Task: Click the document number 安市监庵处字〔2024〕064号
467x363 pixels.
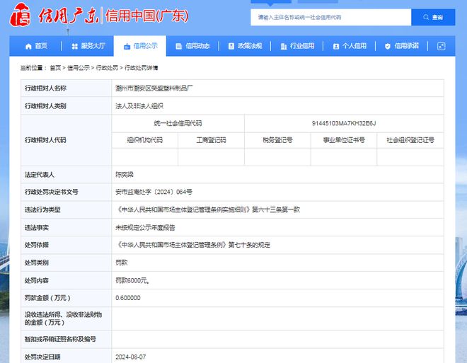Action: click(x=154, y=192)
